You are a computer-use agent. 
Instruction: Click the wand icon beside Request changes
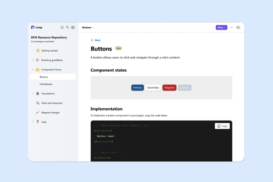tap(38, 113)
